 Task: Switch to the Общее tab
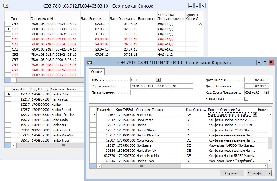[x=97, y=72]
